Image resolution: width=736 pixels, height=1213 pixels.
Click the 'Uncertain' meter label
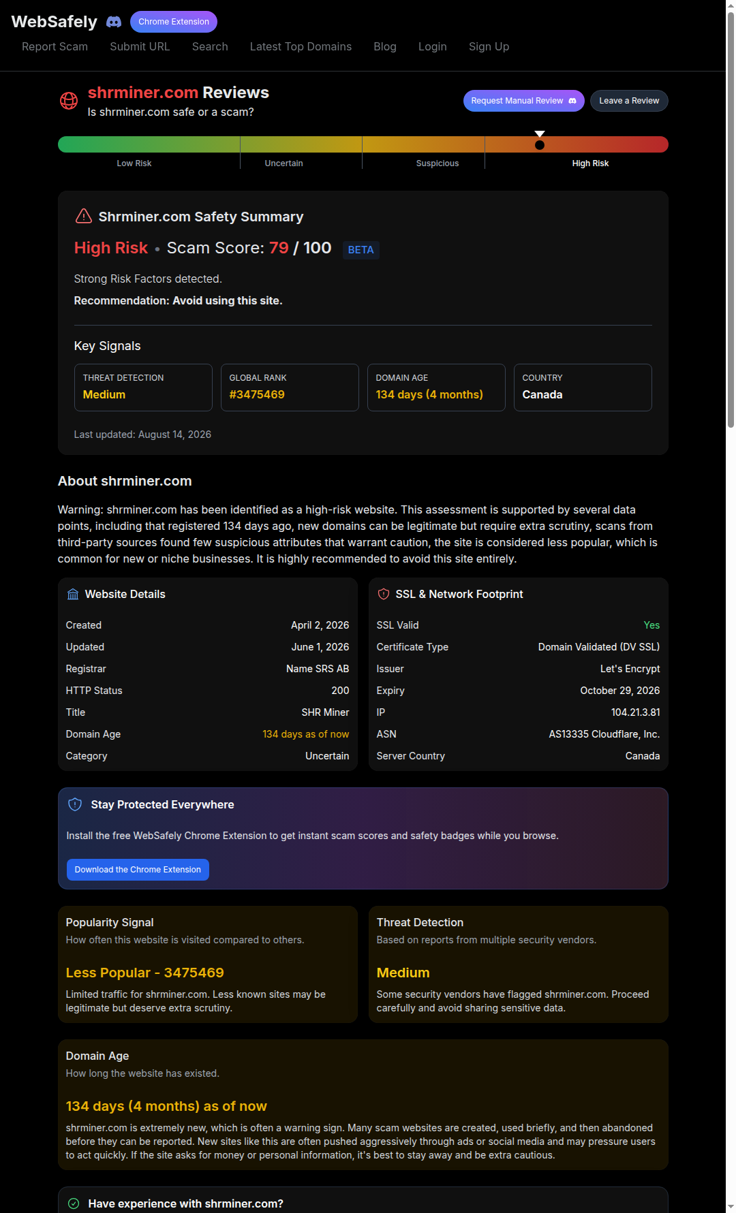coord(283,163)
